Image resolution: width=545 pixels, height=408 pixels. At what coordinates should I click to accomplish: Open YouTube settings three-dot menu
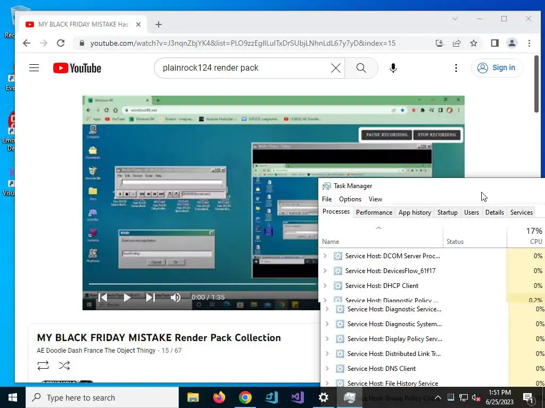pyautogui.click(x=456, y=68)
